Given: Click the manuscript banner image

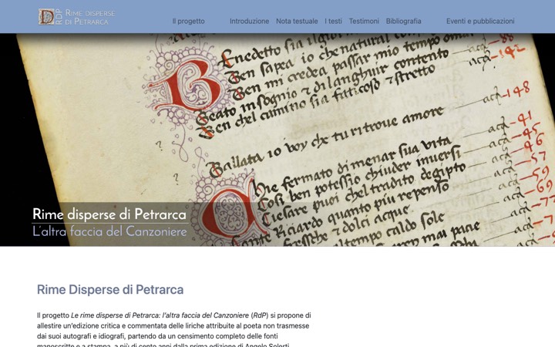Looking at the screenshot, I should click(x=277, y=140).
